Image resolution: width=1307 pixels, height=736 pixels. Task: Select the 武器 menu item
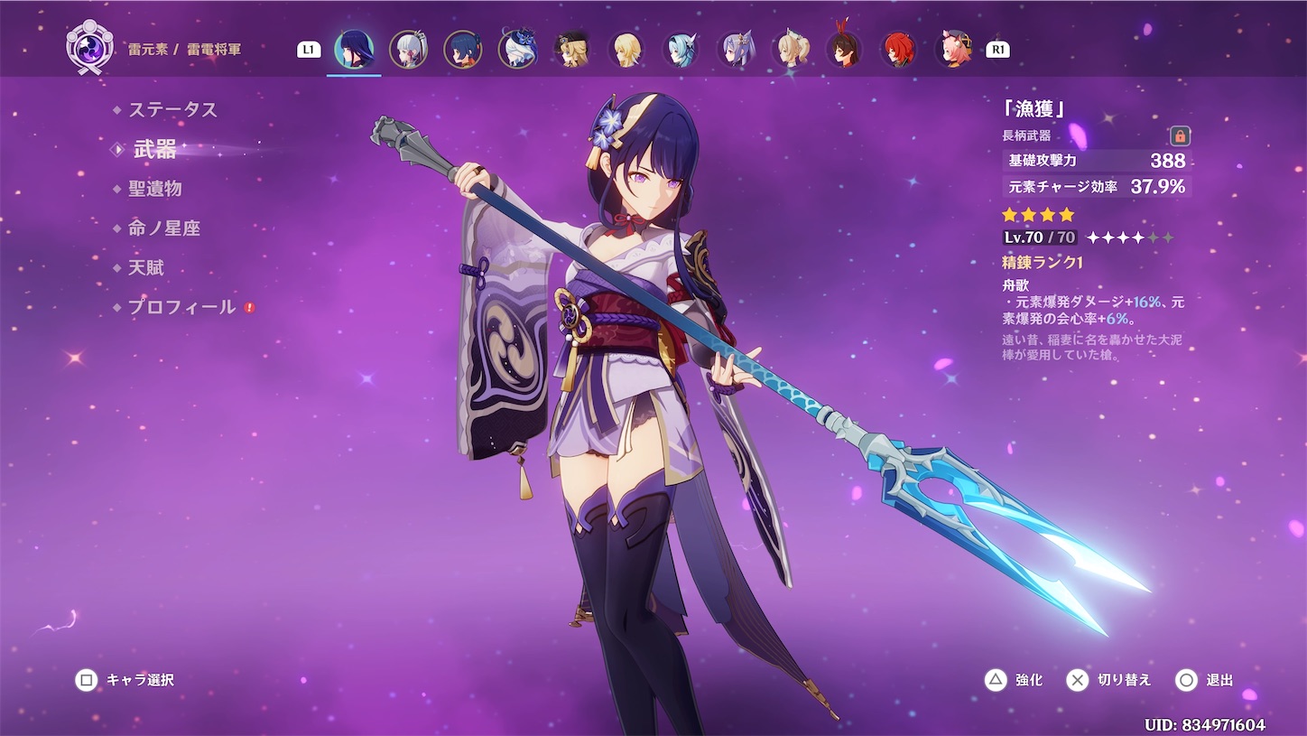[155, 150]
